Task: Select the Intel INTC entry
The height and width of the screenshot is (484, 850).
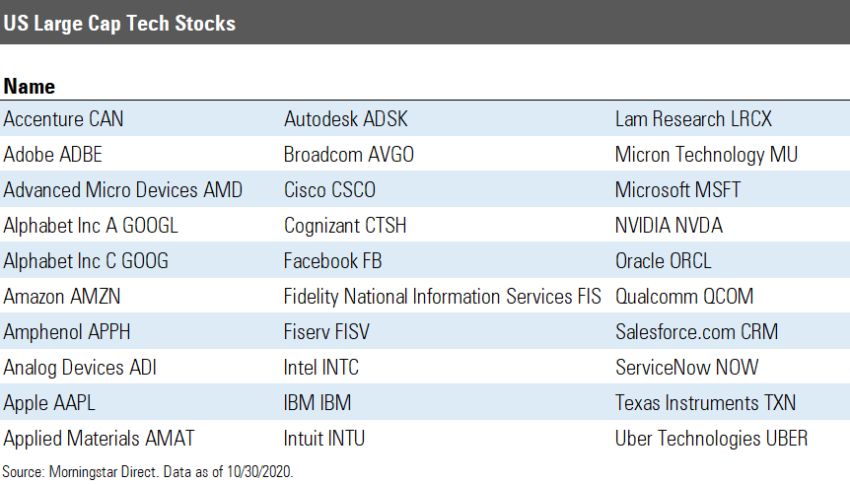Action: [321, 368]
